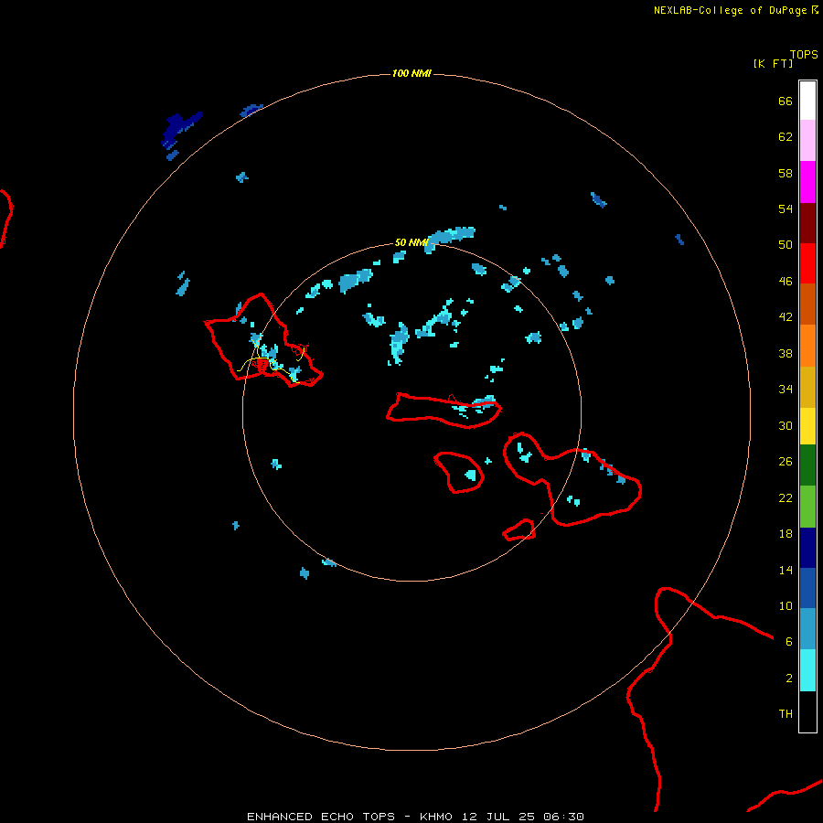The width and height of the screenshot is (823, 823).
Task: Click the orange swatch at 38 K FT
Action: 807,346
